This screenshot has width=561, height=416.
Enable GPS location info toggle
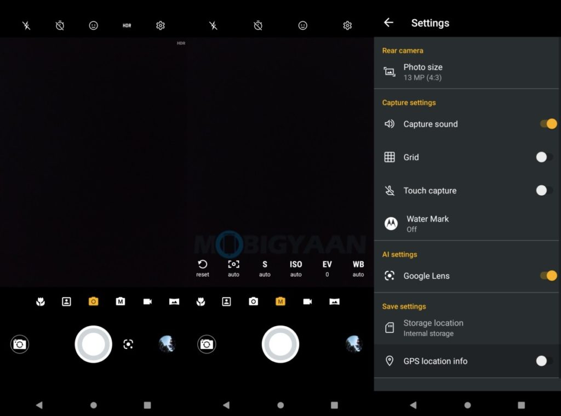click(544, 361)
